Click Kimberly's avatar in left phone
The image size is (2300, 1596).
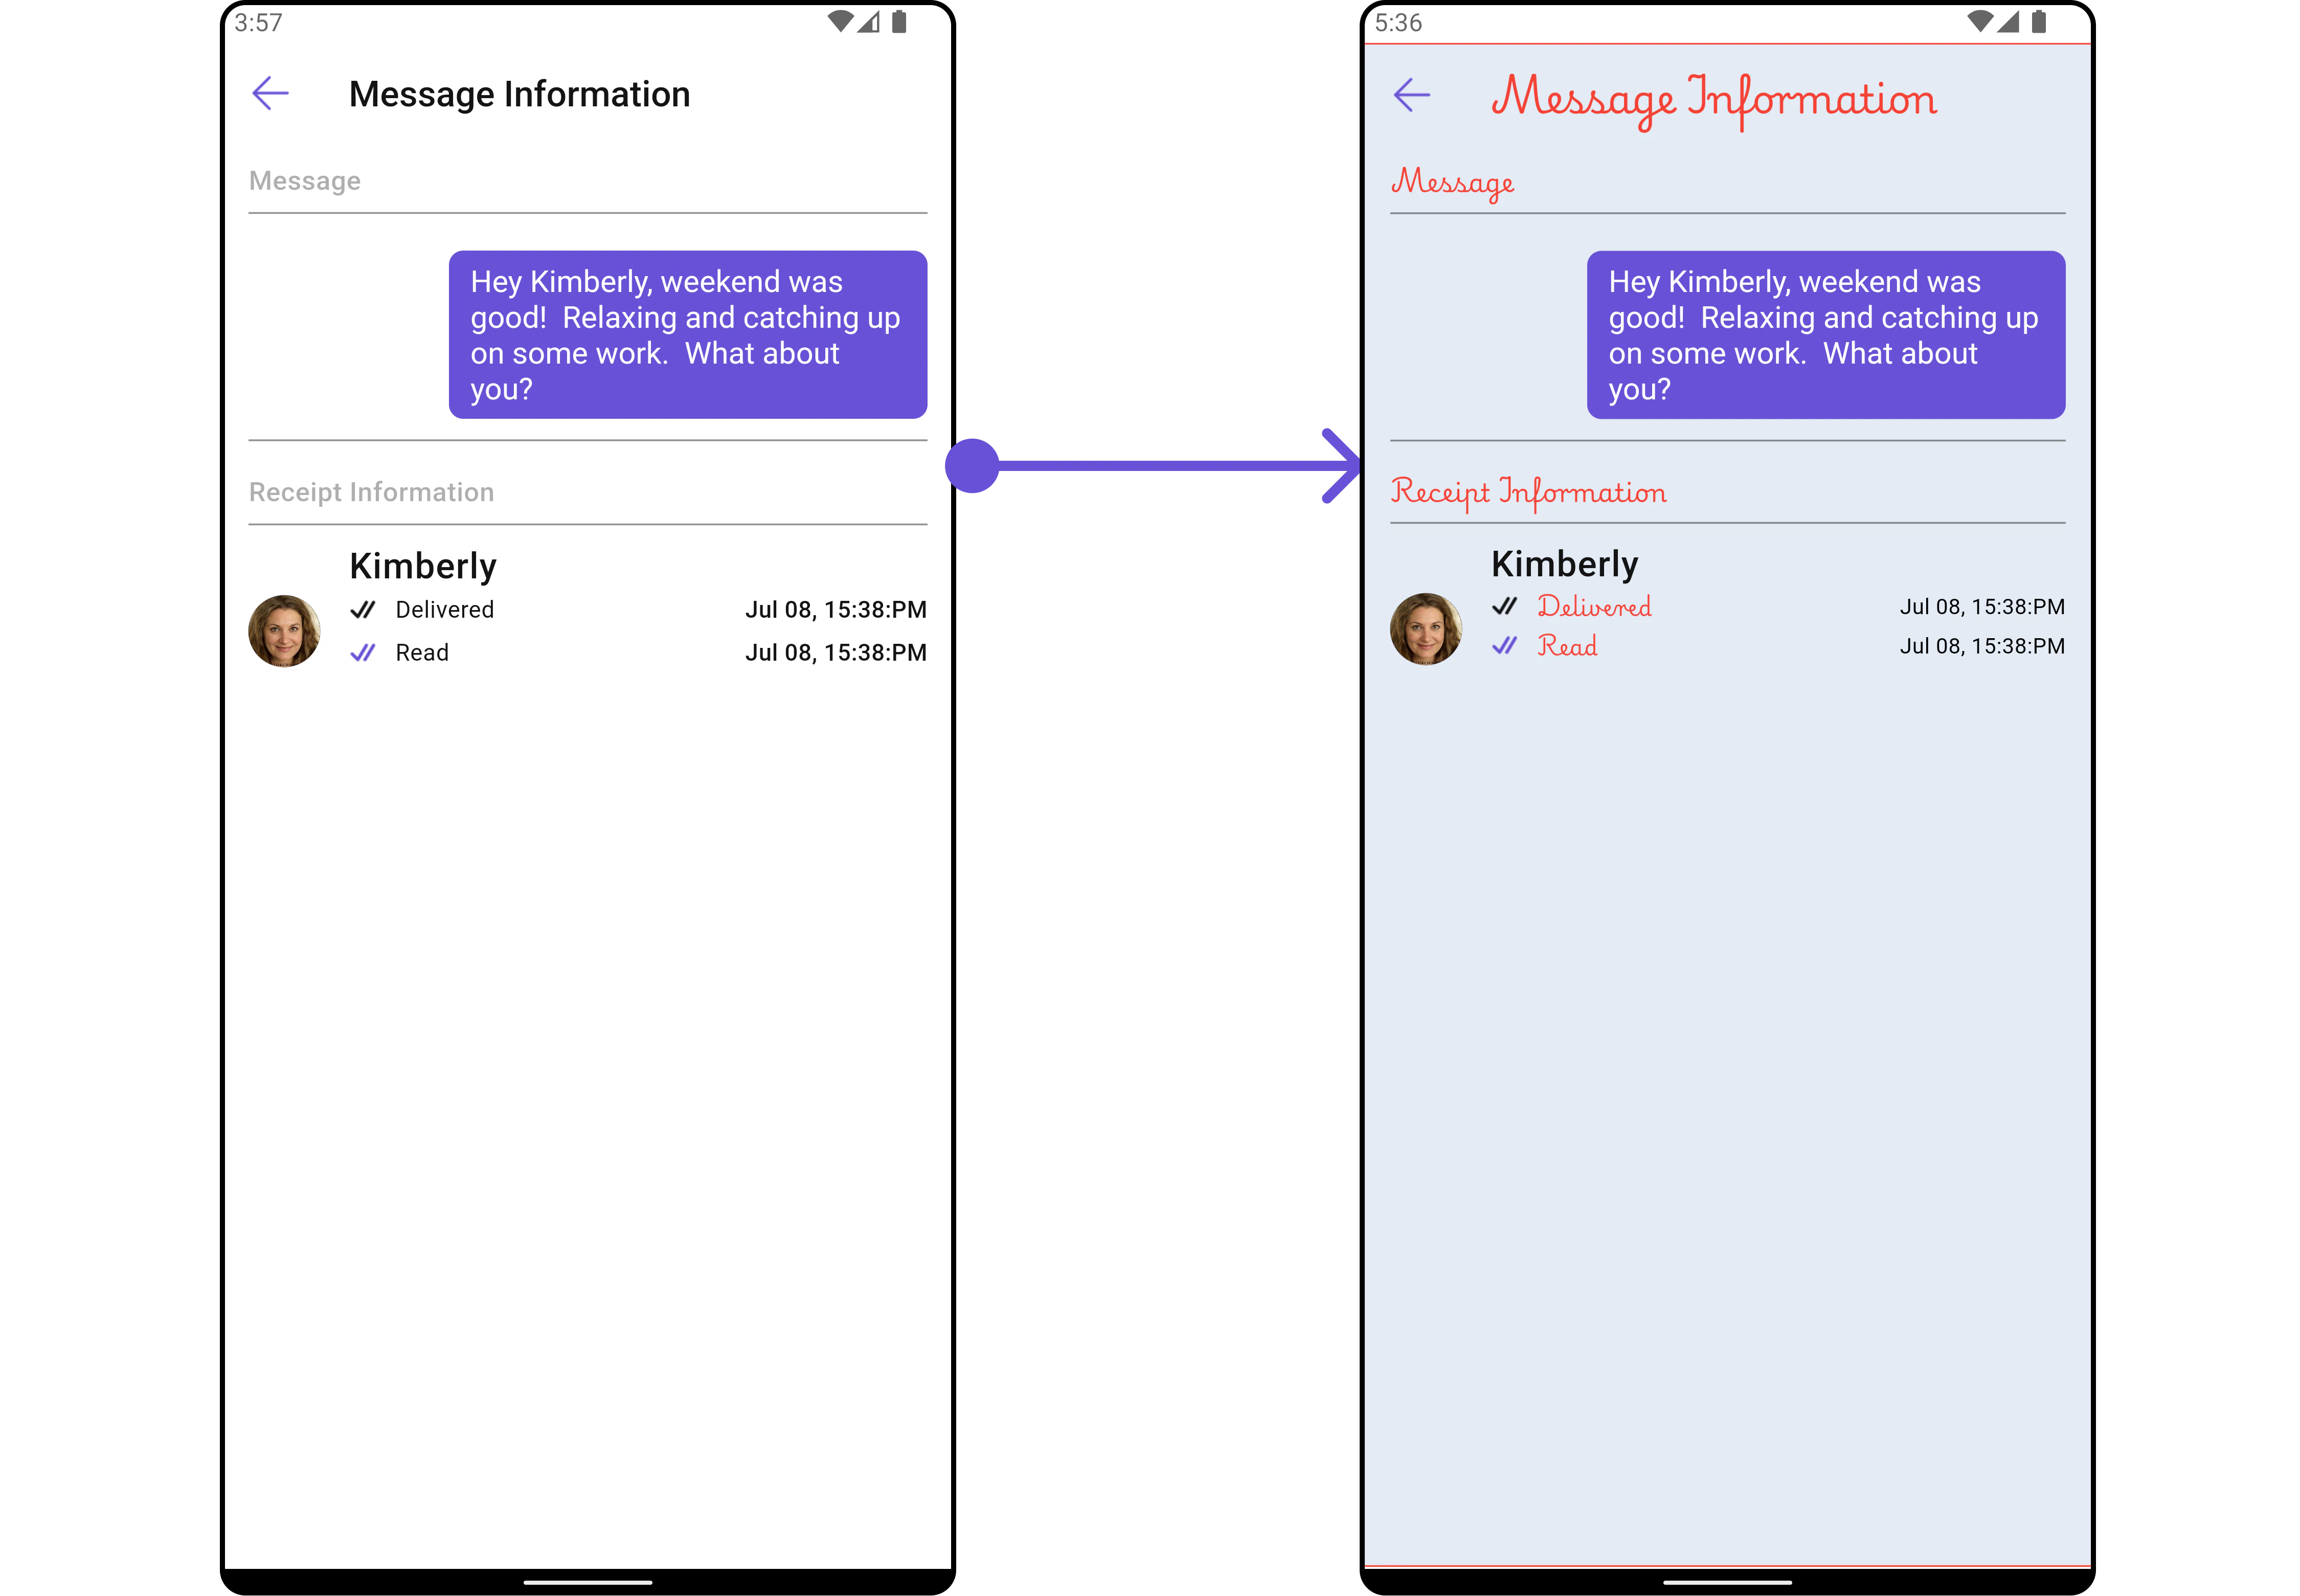[284, 631]
